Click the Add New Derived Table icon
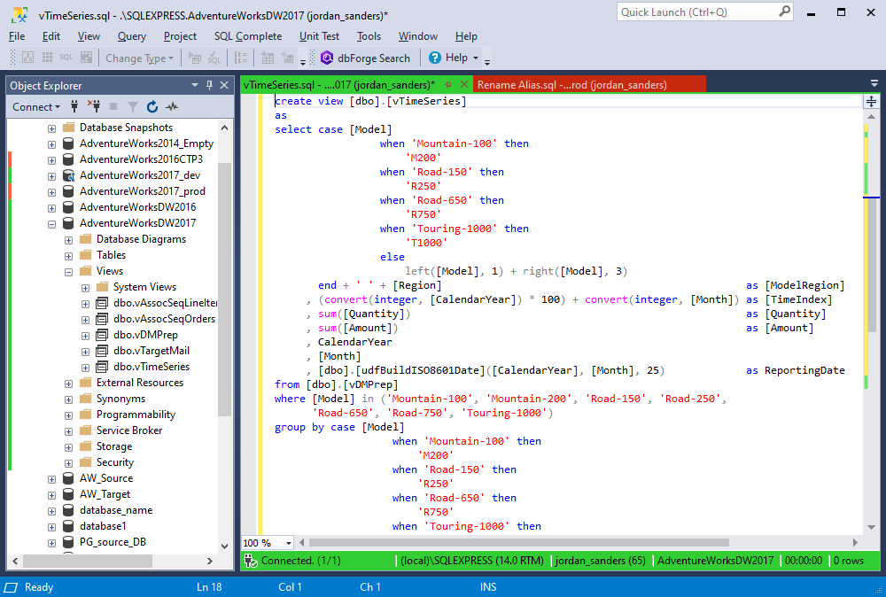Viewport: 886px width, 597px height. [x=288, y=58]
